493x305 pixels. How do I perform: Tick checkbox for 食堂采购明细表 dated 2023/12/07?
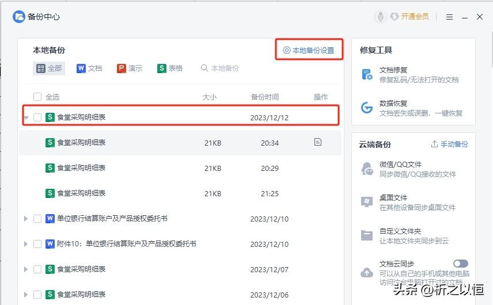click(x=37, y=269)
